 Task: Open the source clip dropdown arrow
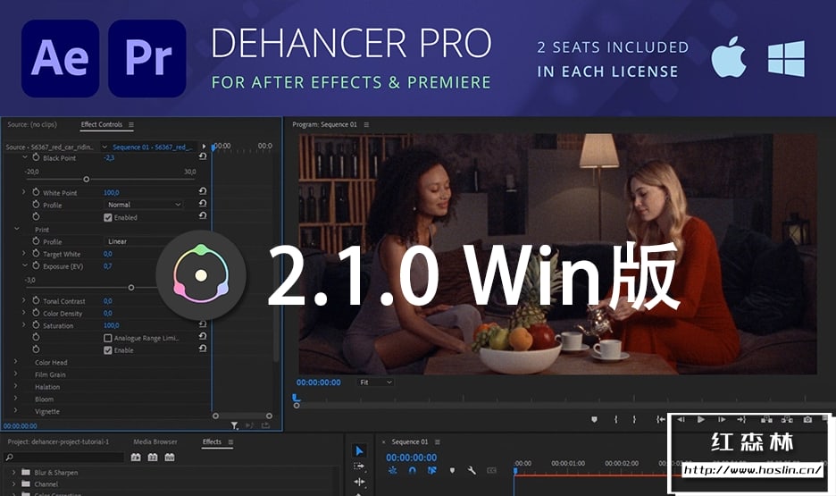[x=104, y=147]
